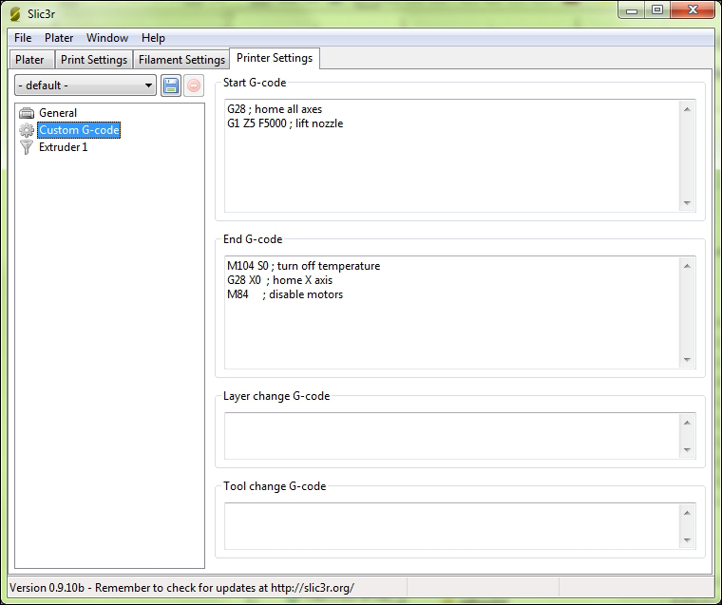This screenshot has height=605, width=722.
Task: Maximize the Slic3r window
Action: pos(657,10)
